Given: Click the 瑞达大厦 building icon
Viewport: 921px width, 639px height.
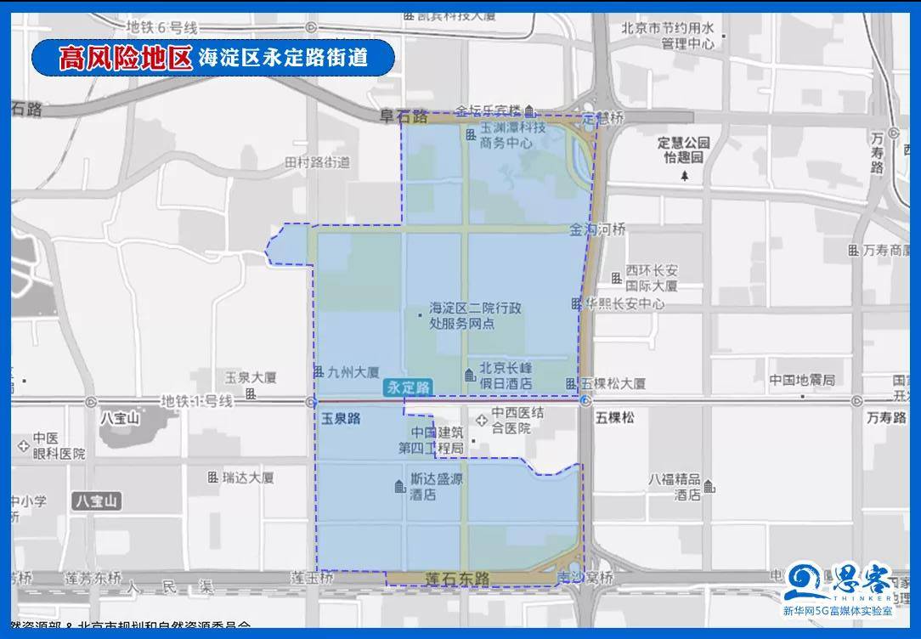Looking at the screenshot, I should (x=212, y=477).
